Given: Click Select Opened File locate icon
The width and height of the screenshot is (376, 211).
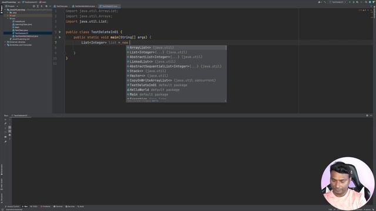Looking at the screenshot, I should [34, 6].
